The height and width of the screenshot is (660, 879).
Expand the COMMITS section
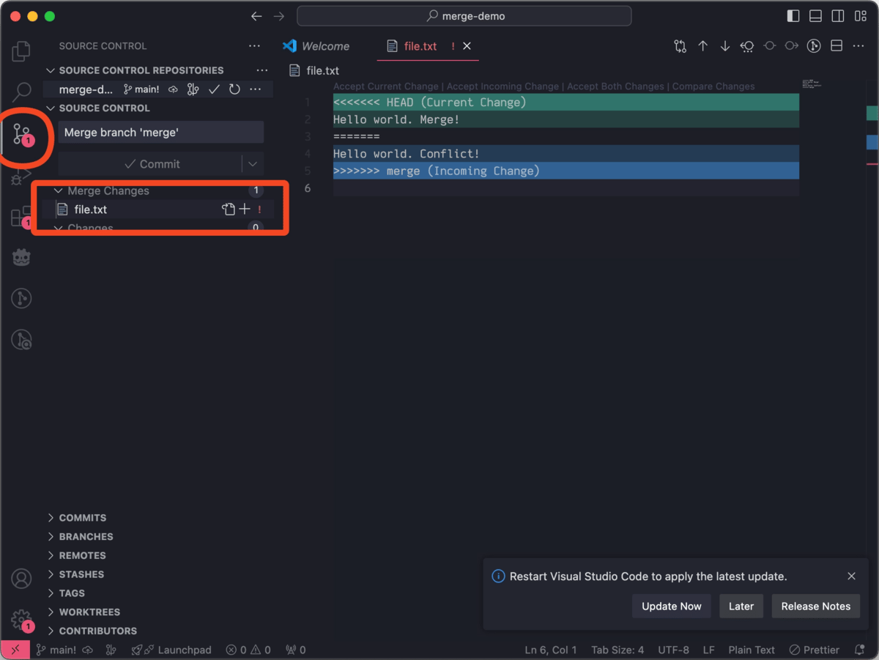(x=82, y=518)
